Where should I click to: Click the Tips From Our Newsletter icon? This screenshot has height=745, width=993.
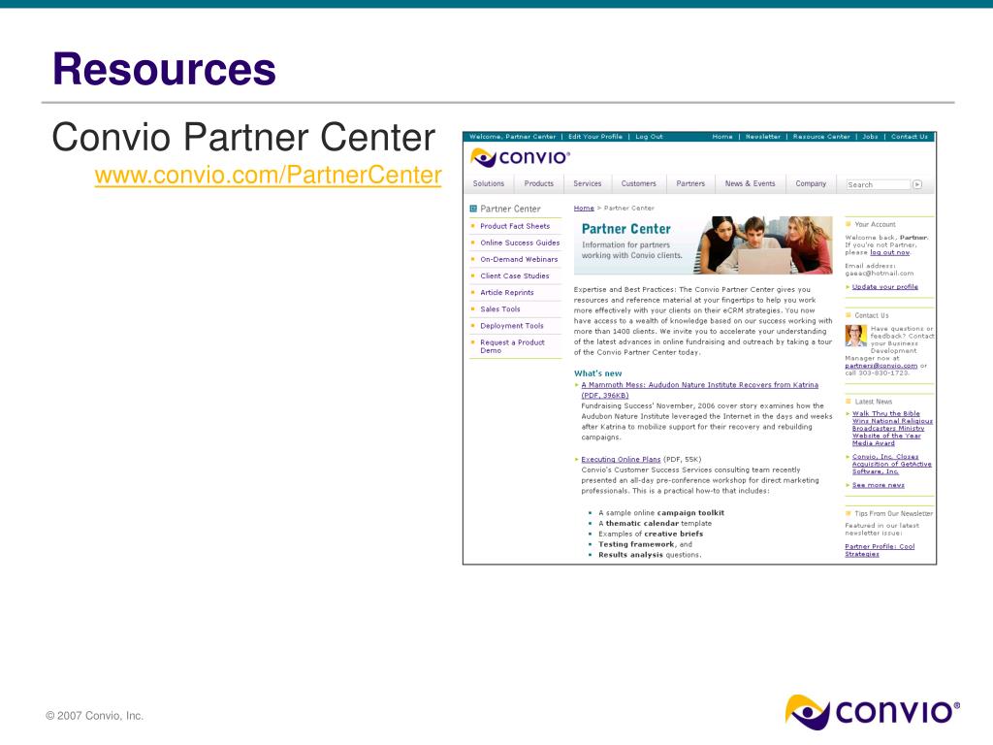tap(848, 513)
